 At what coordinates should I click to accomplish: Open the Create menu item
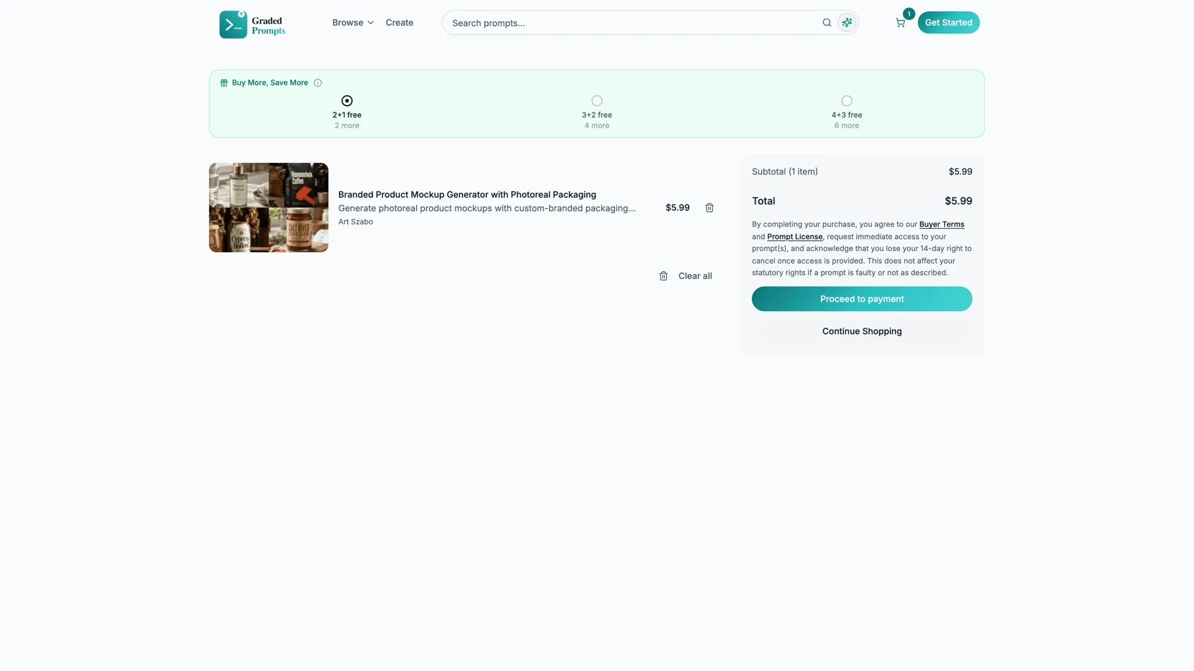coord(399,23)
